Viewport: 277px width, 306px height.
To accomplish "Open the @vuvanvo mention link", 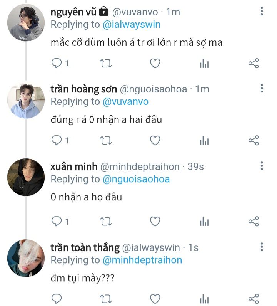I will click(x=125, y=102).
